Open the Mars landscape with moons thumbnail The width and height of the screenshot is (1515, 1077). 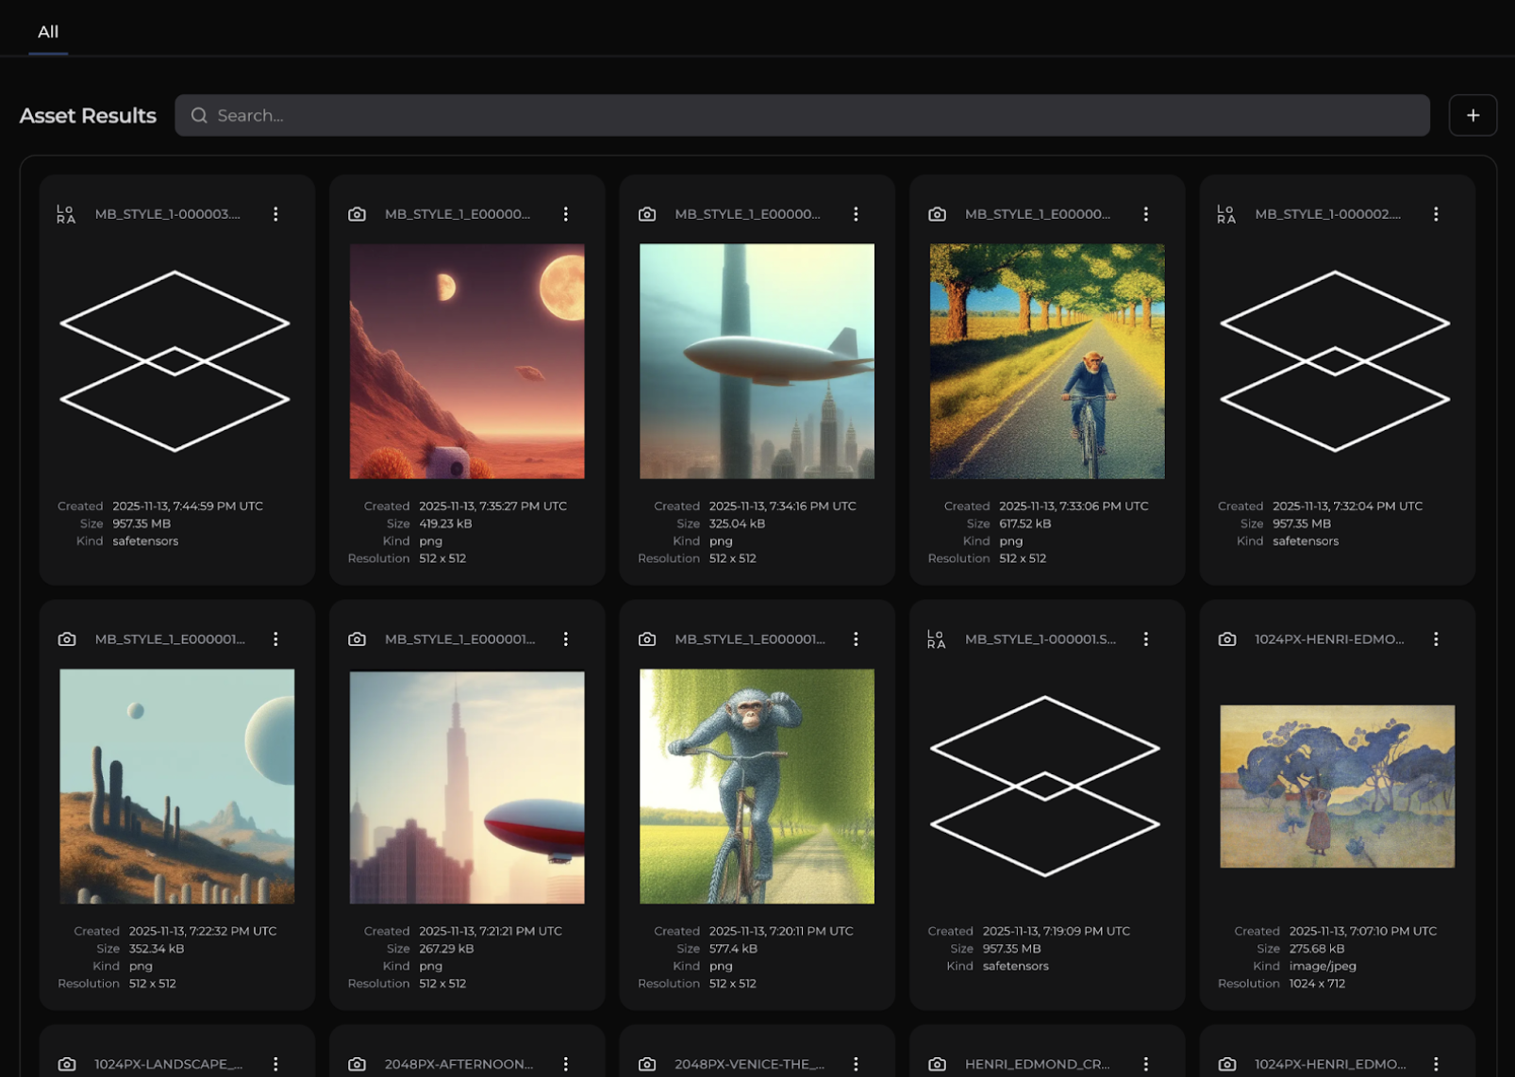click(x=467, y=361)
